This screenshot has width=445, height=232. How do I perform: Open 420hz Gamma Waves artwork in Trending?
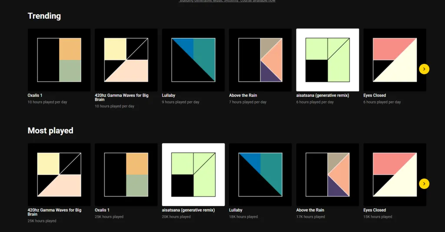pyautogui.click(x=126, y=60)
